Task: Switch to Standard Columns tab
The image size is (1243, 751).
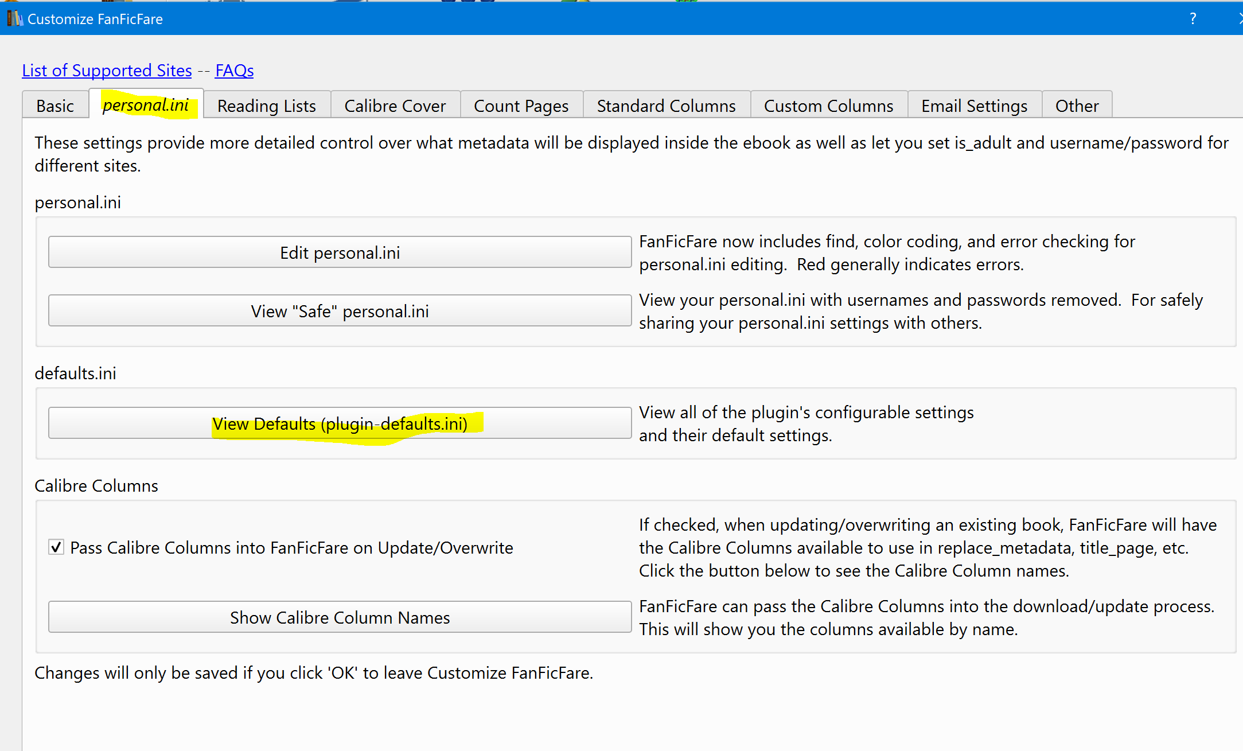Action: pyautogui.click(x=666, y=106)
